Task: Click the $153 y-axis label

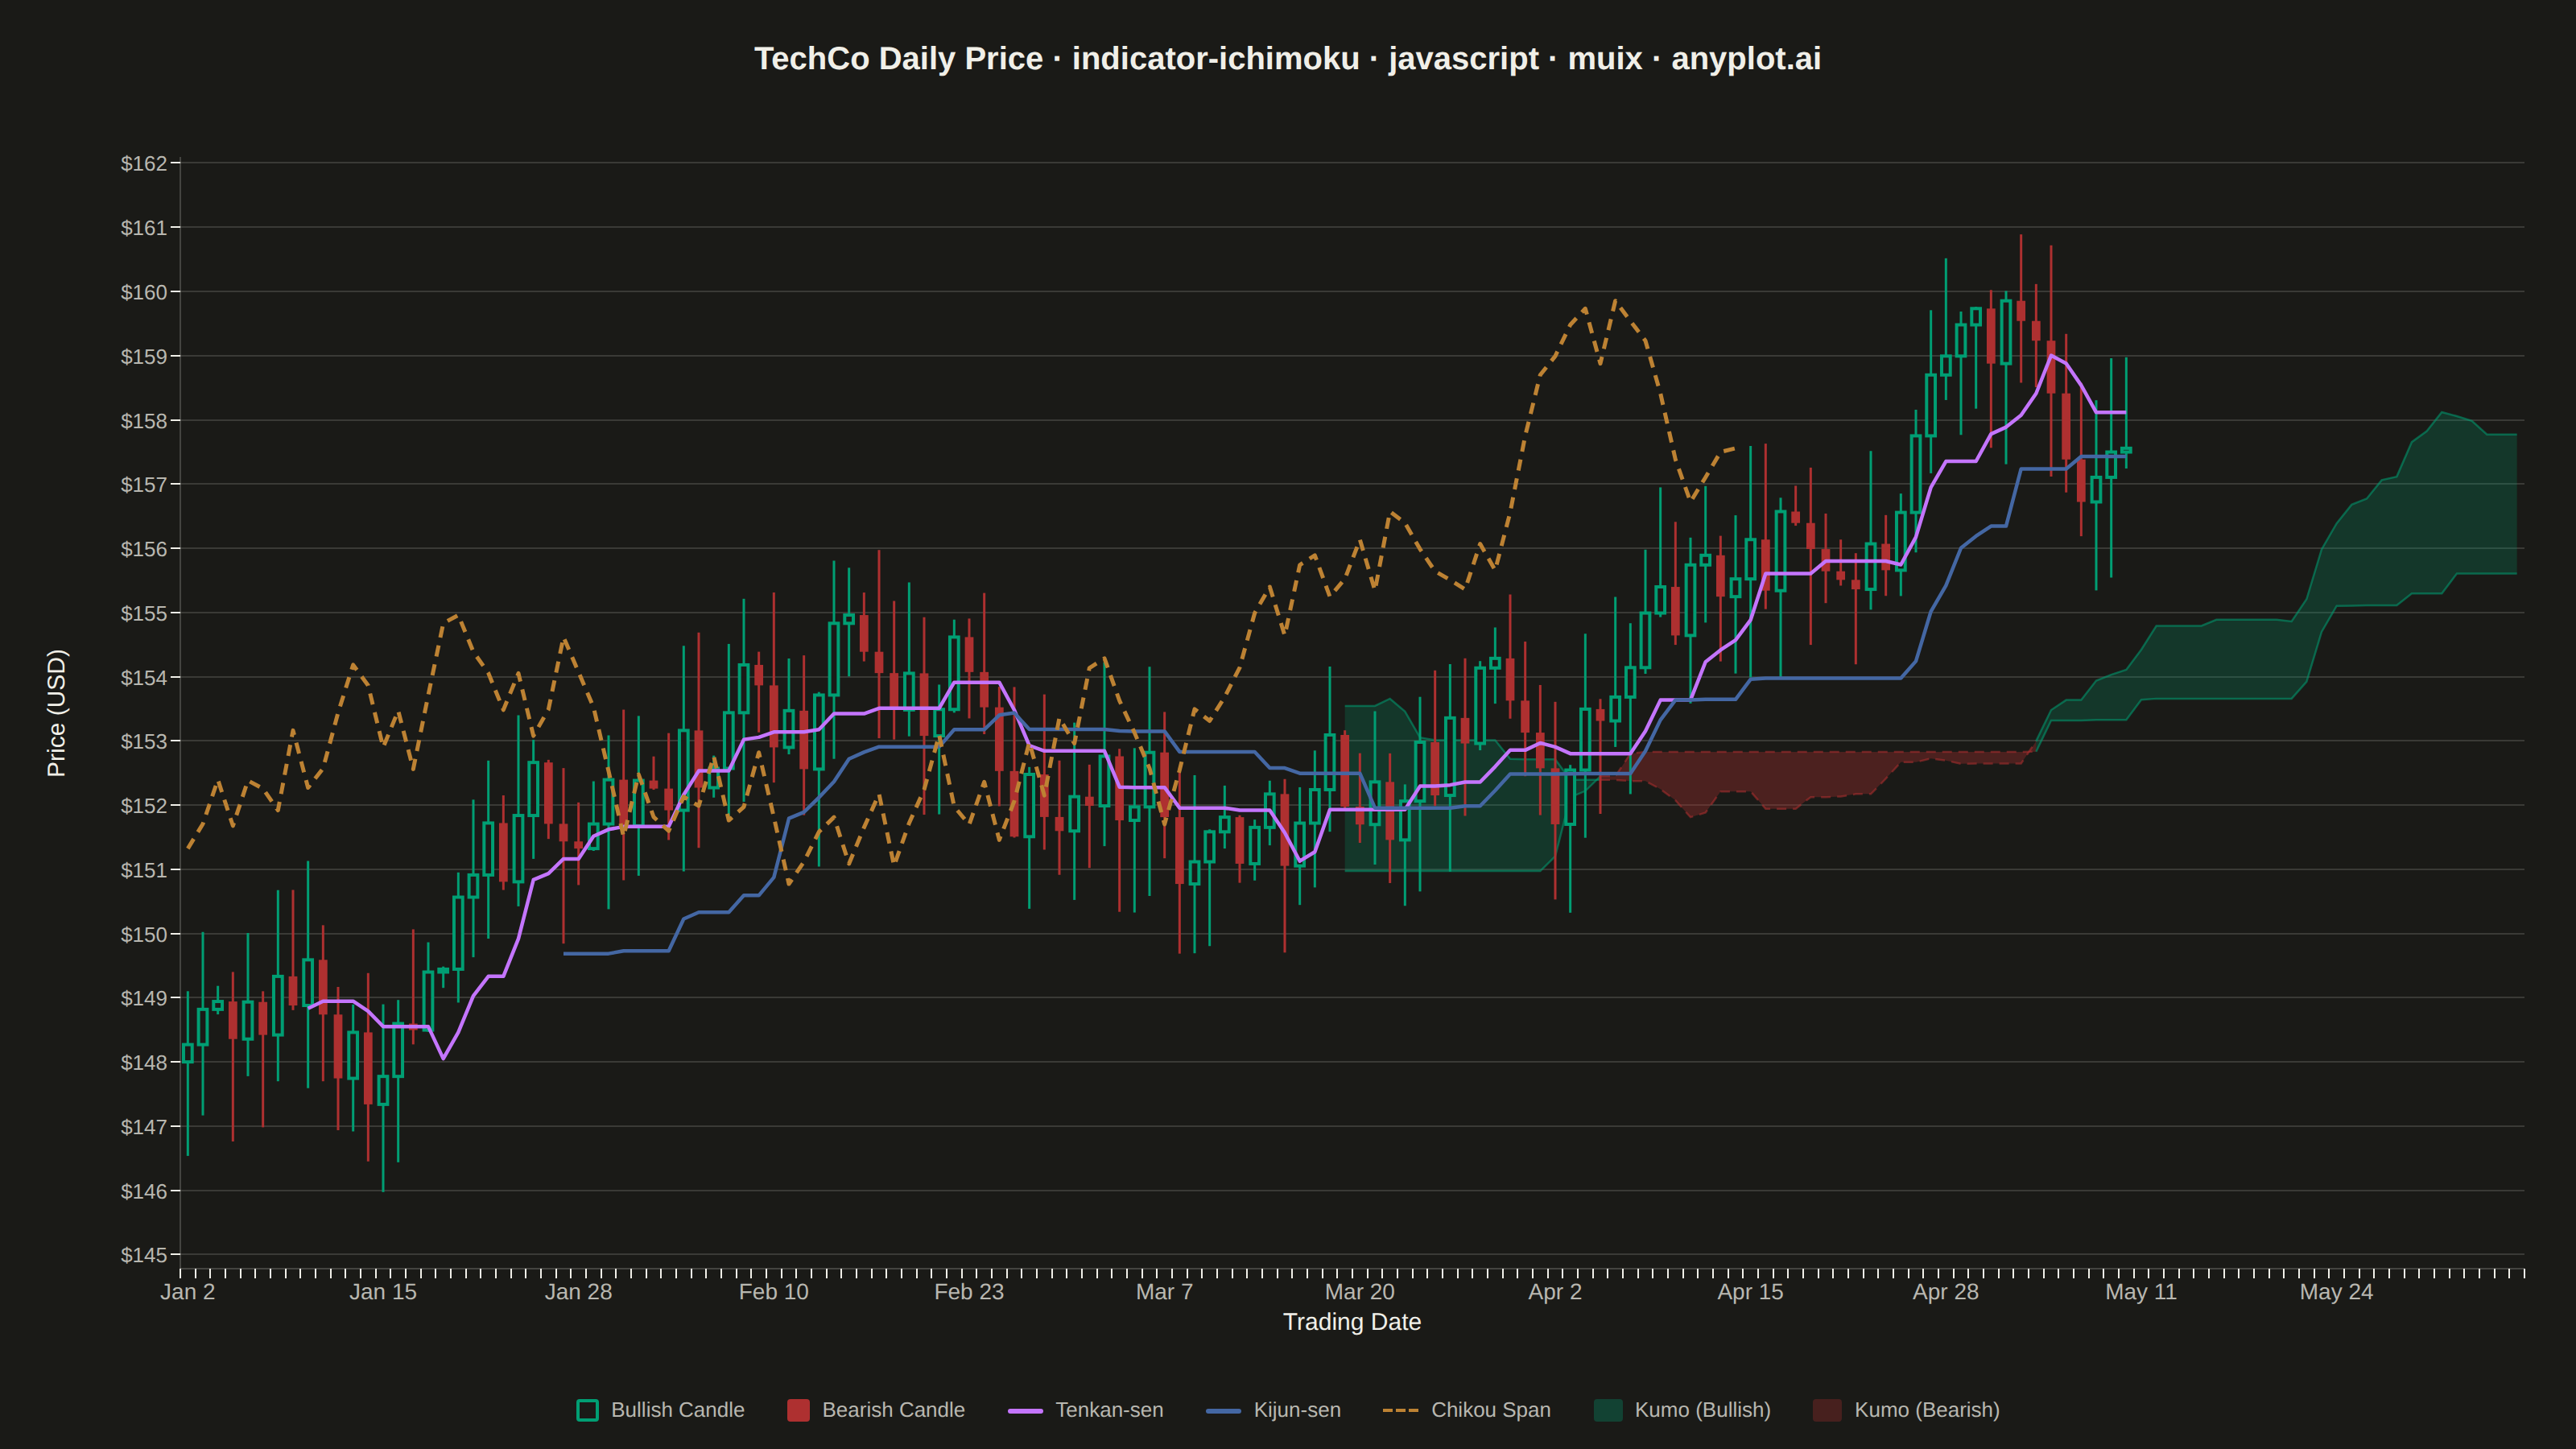Action: coord(144,741)
